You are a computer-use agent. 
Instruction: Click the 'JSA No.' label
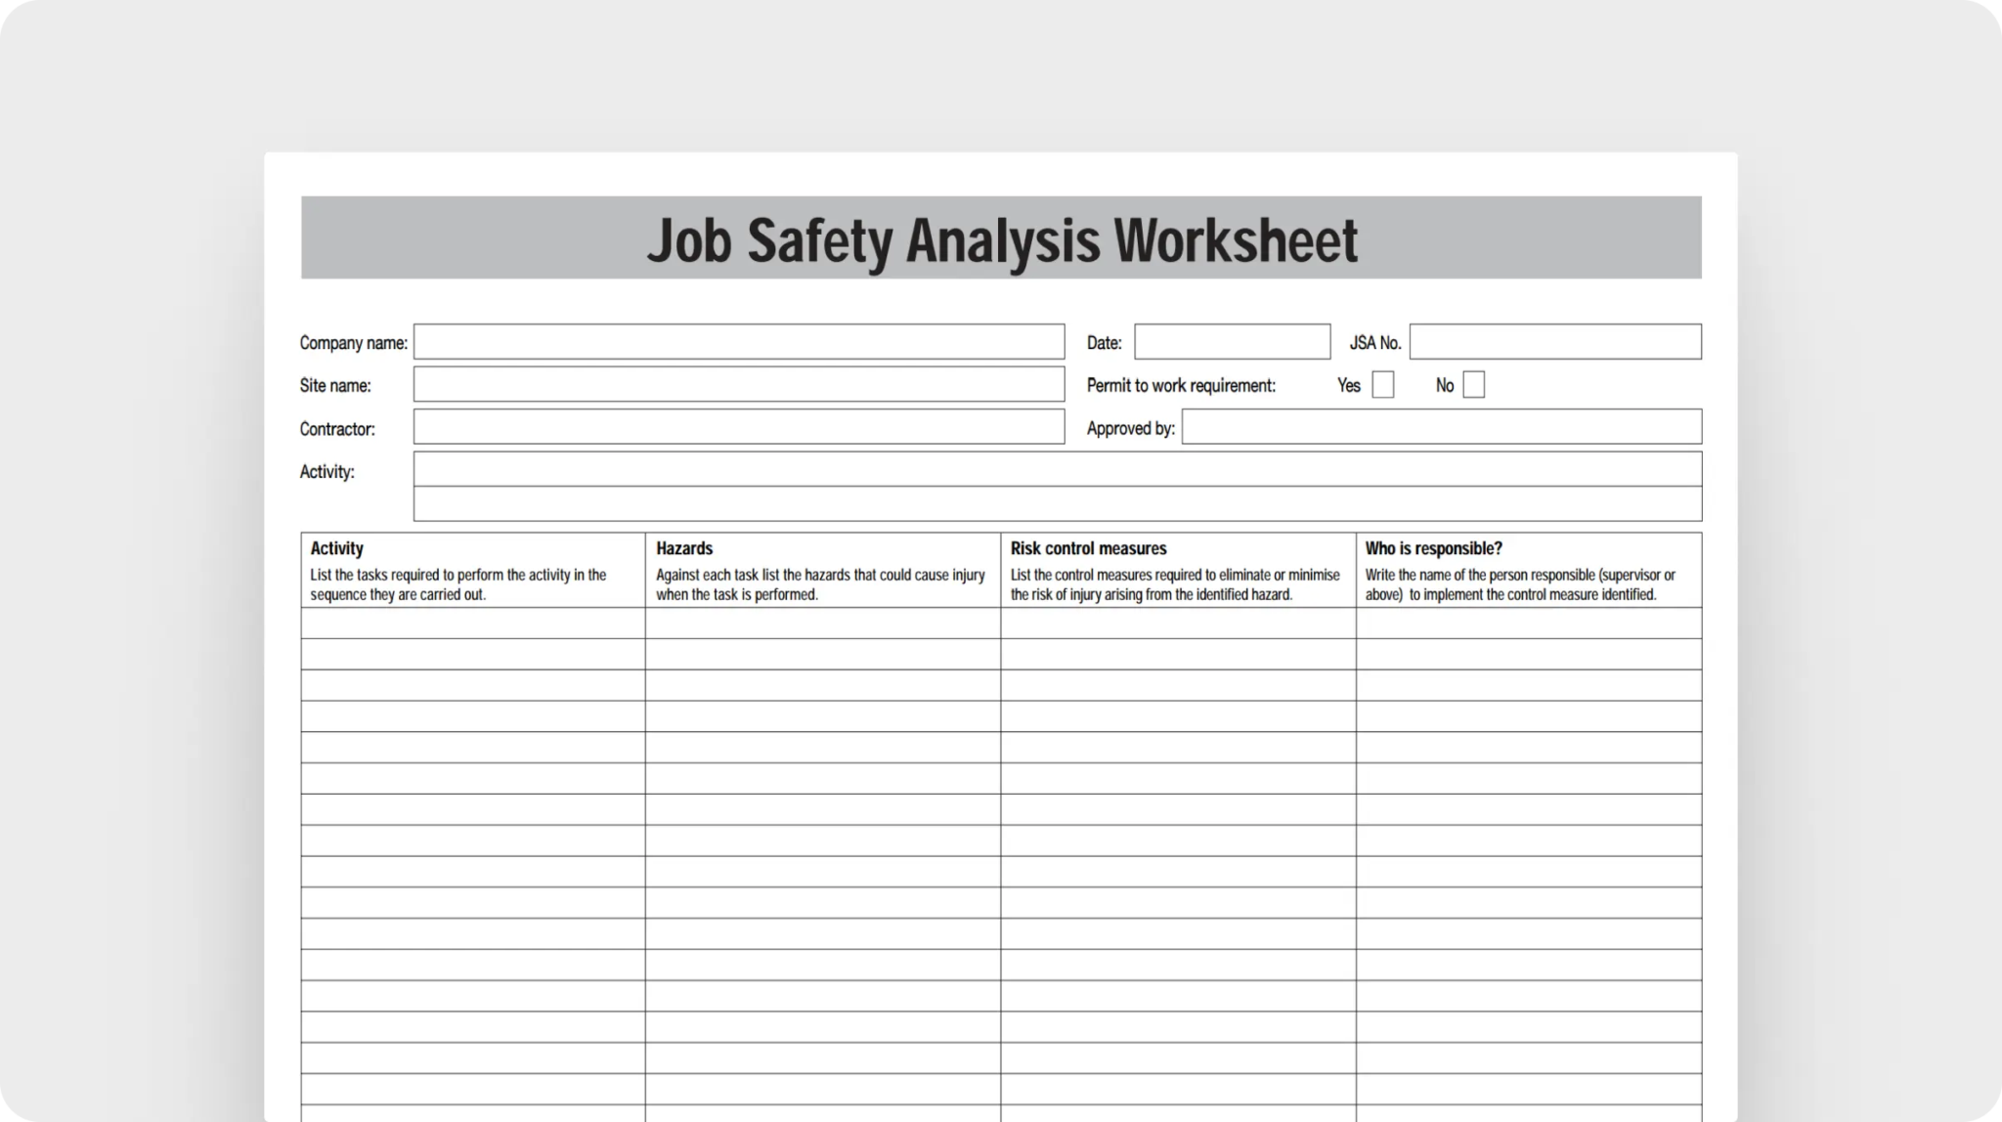[1375, 343]
